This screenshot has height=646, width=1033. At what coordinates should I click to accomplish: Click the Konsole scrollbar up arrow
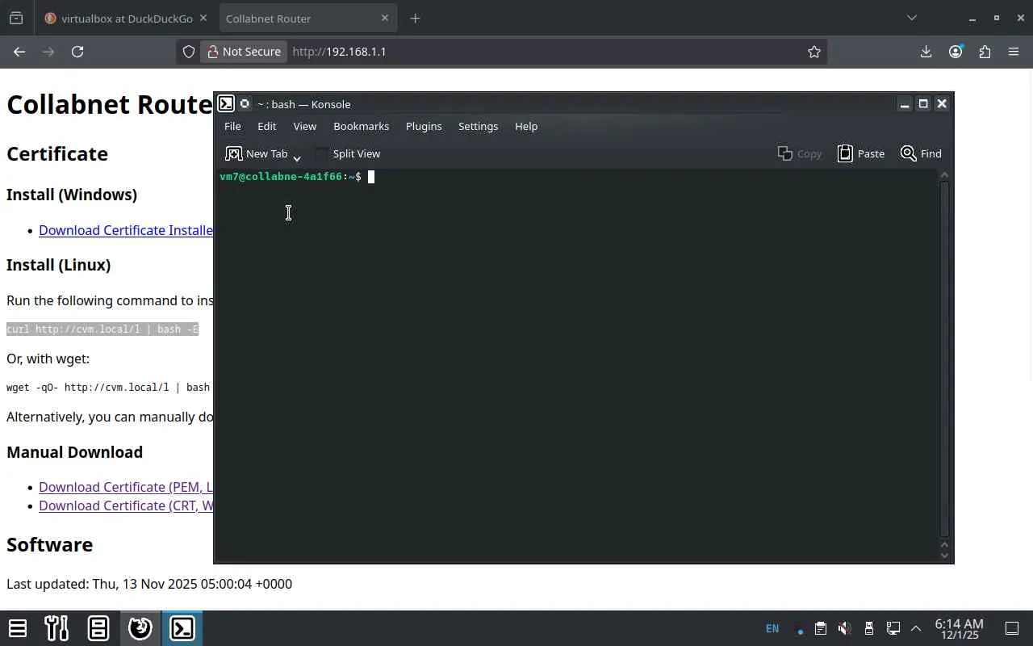tap(945, 175)
